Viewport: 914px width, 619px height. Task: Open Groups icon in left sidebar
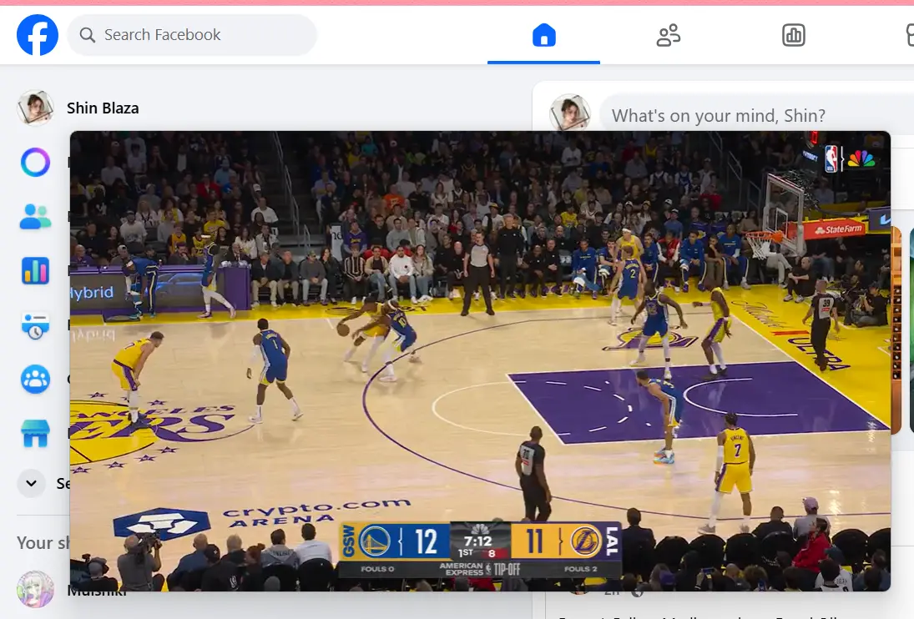(36, 380)
